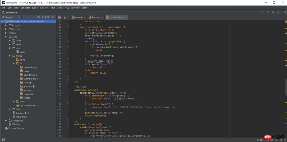
Task: Open the Edit menu
Action: coord(9,8)
